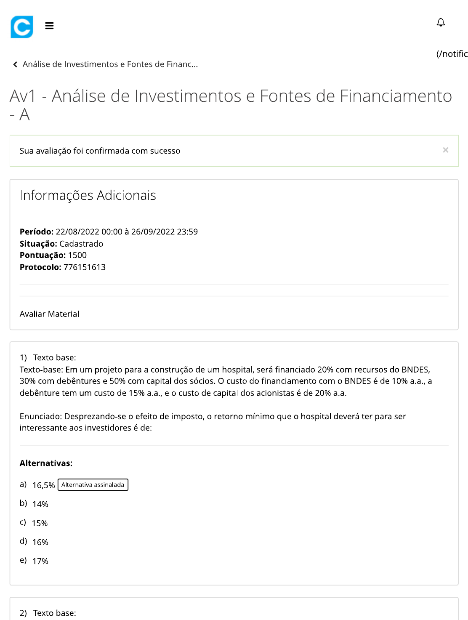Screen dimensions: 468x620
Task: Click the question 2 Texto base heading
Action: coord(54,613)
